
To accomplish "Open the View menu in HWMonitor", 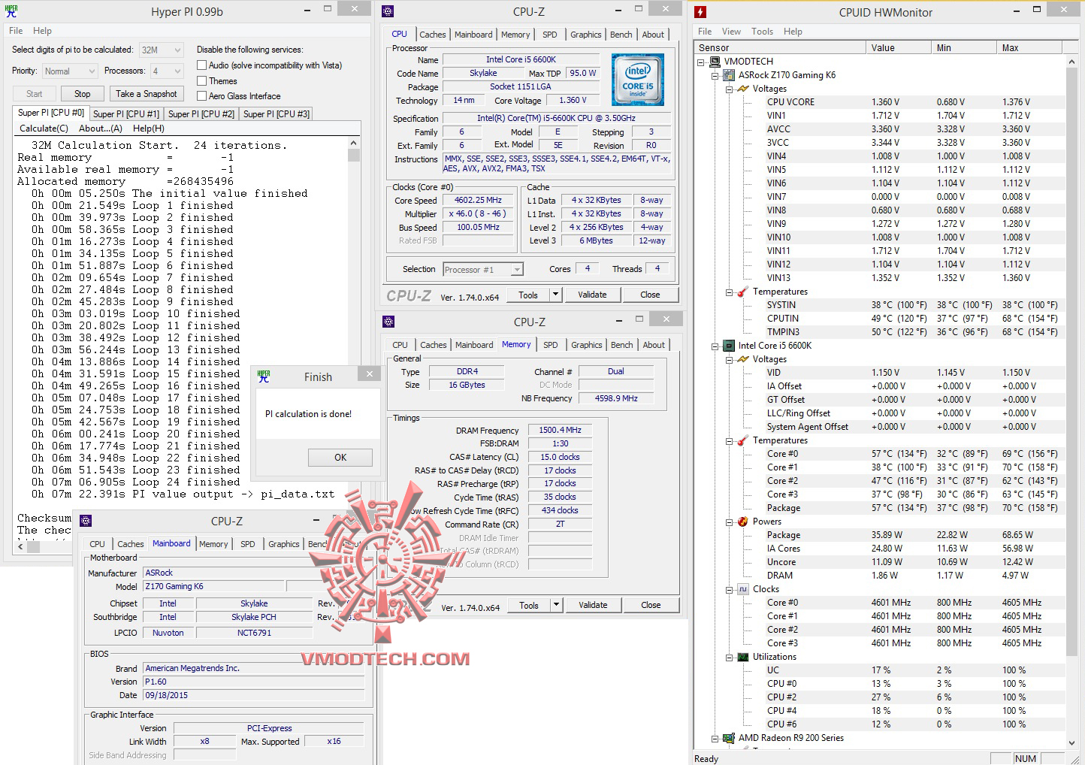I will coord(731,32).
